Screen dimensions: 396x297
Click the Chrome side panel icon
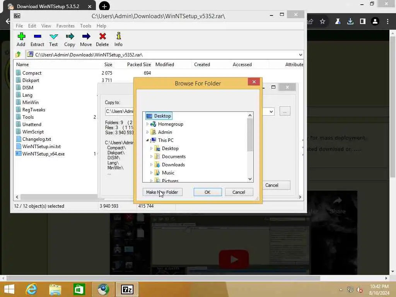coord(363,22)
